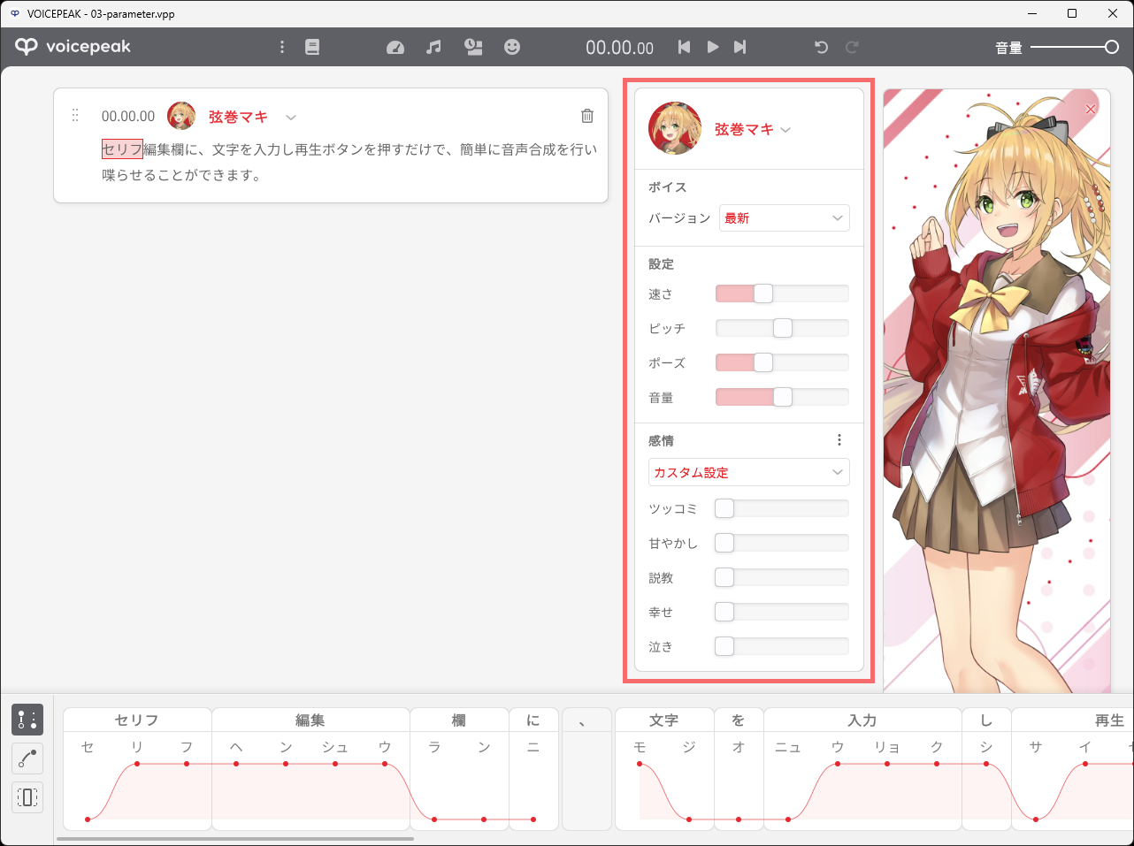Select the accent point edit mode icon
1134x846 pixels.
(27, 720)
